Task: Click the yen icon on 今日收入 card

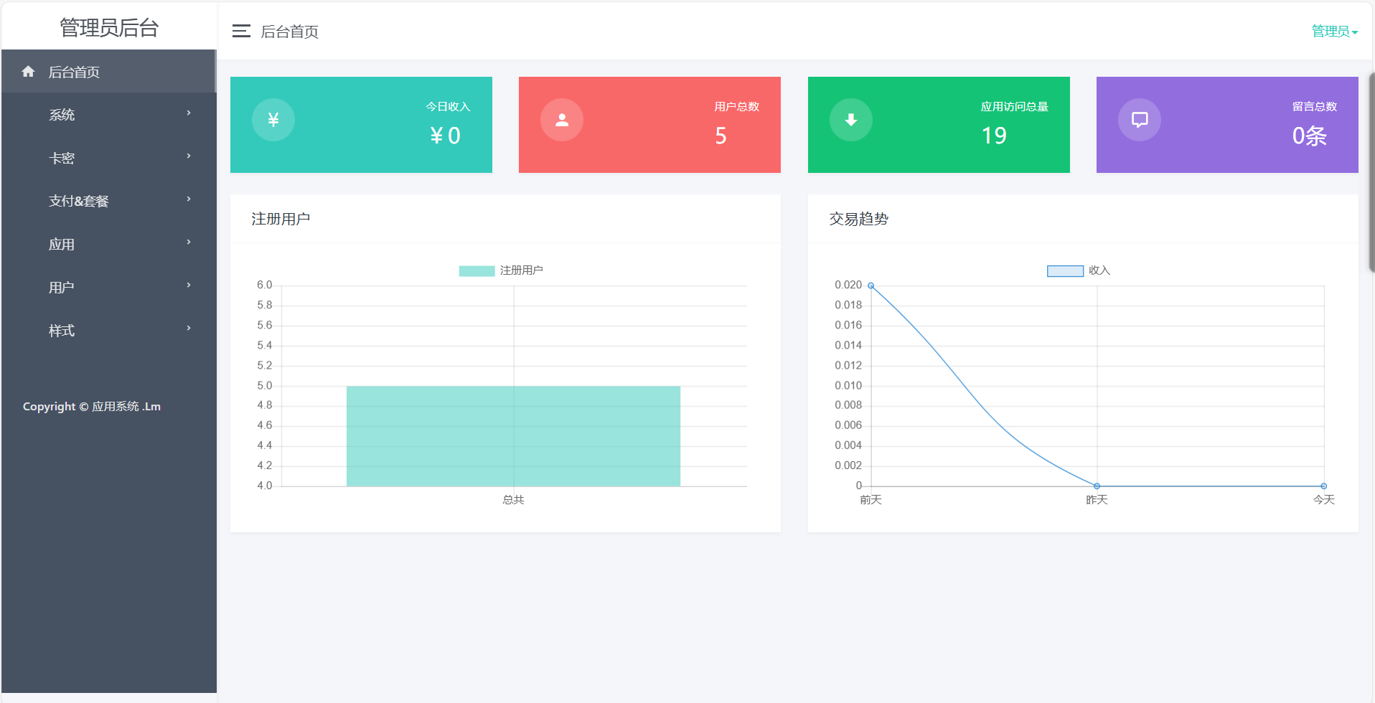Action: [x=273, y=120]
